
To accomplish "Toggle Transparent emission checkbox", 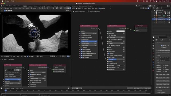I will click(81, 55).
